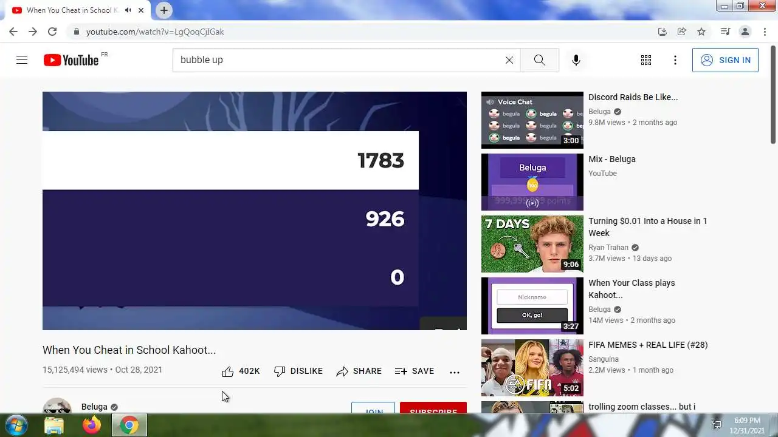Click the SIGN IN button
This screenshot has width=778, height=437.
(725, 60)
